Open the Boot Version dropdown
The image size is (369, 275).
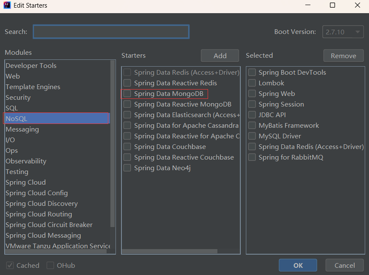click(343, 31)
